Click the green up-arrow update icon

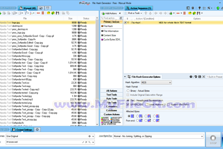pos(218,8)
